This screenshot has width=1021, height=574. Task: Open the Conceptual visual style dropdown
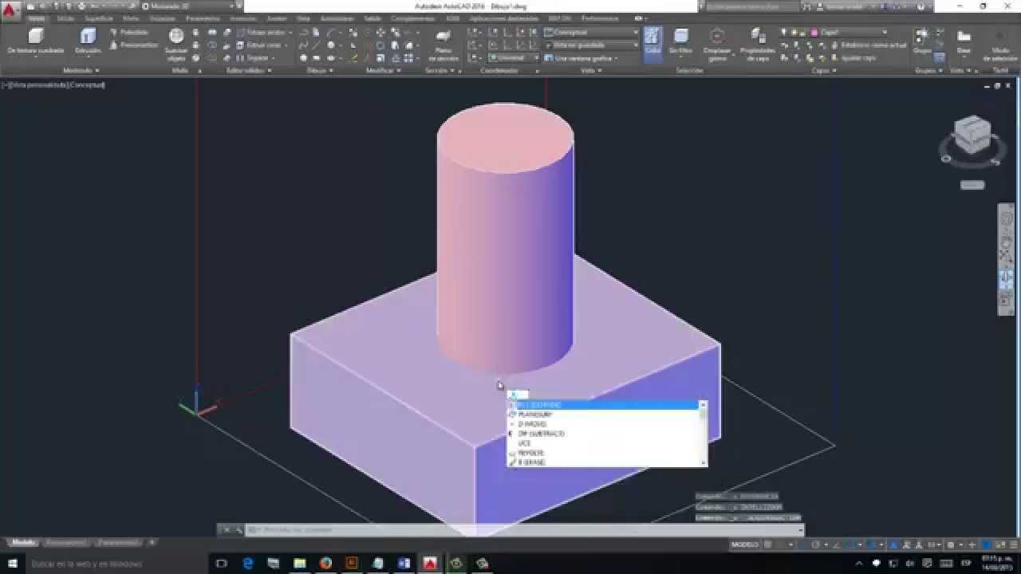tap(591, 33)
